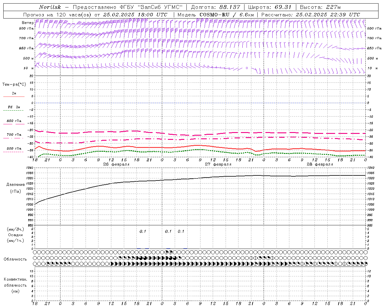Click the "26 февраля" date label
The image size is (383, 306).
pyautogui.click(x=116, y=164)
